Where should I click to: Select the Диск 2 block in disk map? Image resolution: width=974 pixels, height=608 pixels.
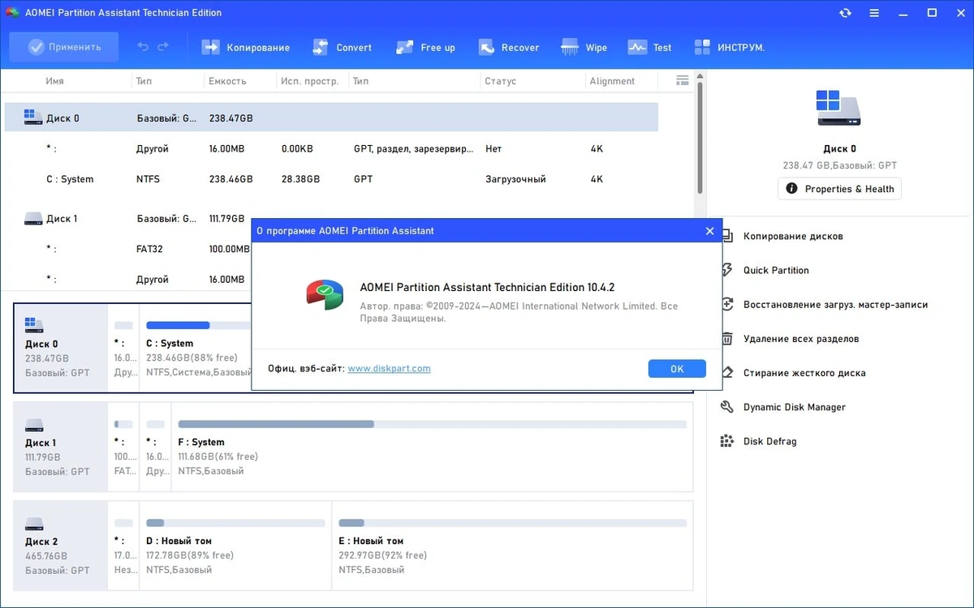coord(61,546)
